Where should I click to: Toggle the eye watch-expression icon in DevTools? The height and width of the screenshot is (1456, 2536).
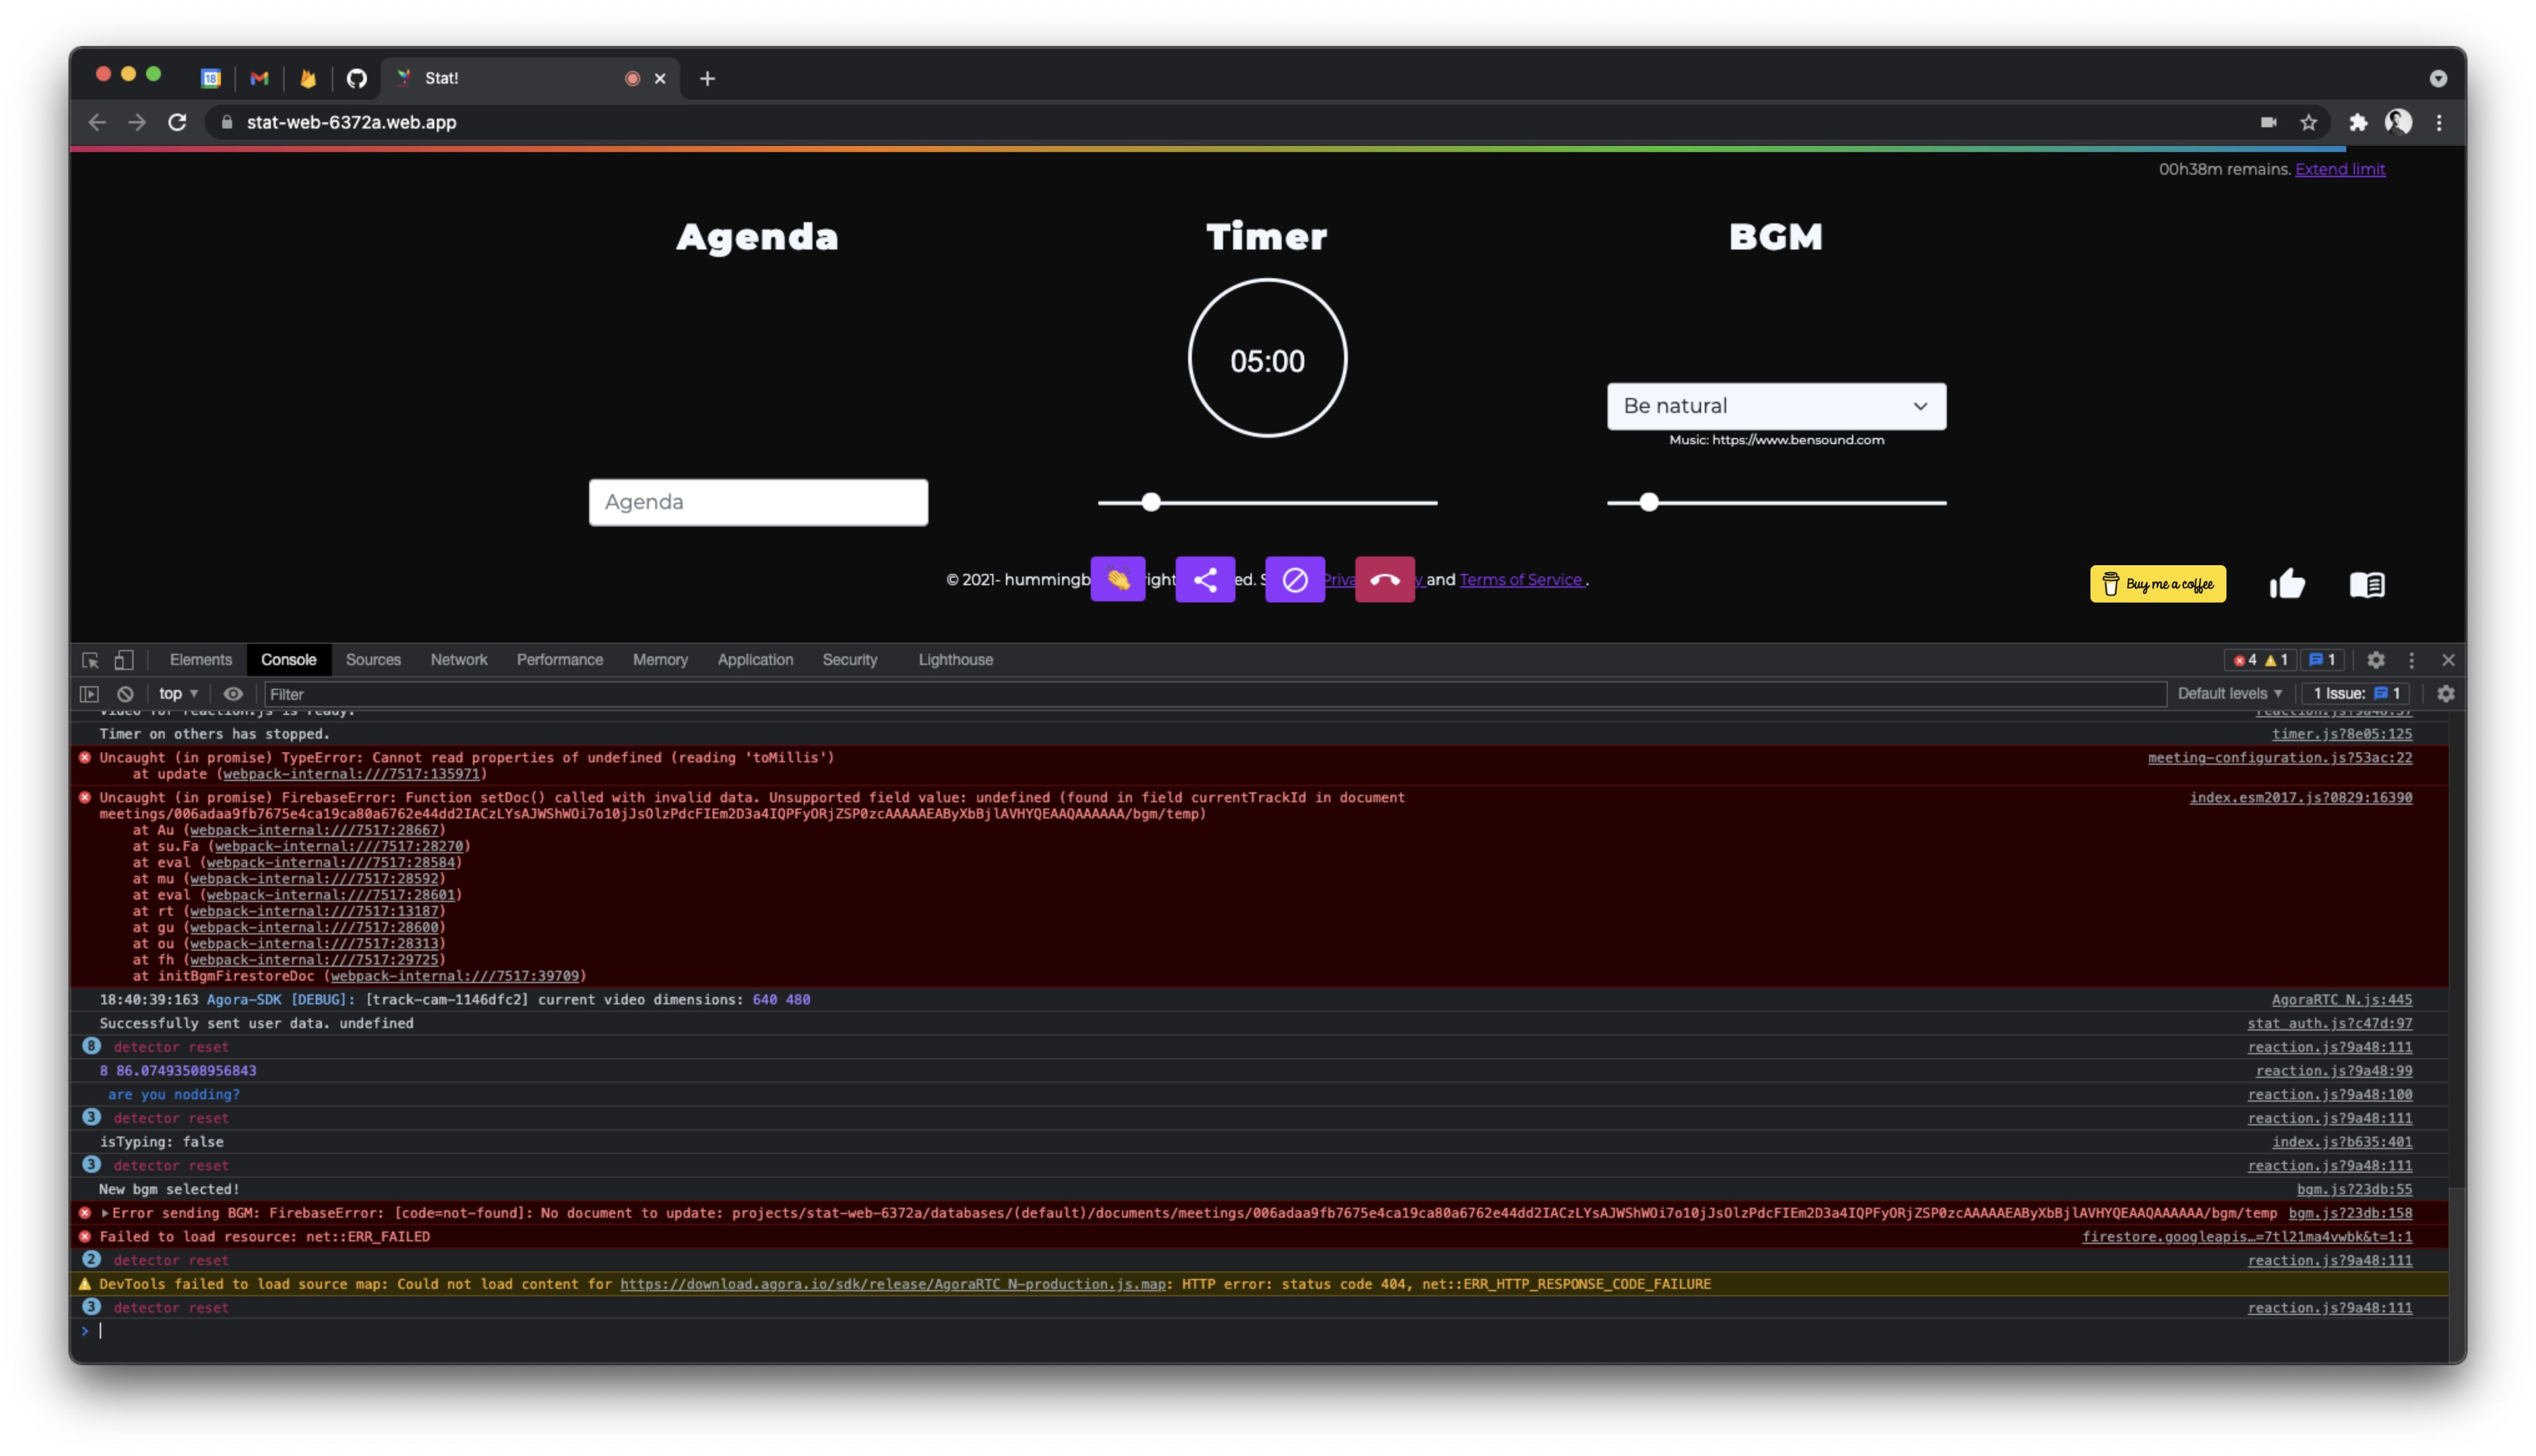(x=233, y=693)
